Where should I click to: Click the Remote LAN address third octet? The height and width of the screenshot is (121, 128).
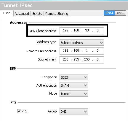(87, 51)
